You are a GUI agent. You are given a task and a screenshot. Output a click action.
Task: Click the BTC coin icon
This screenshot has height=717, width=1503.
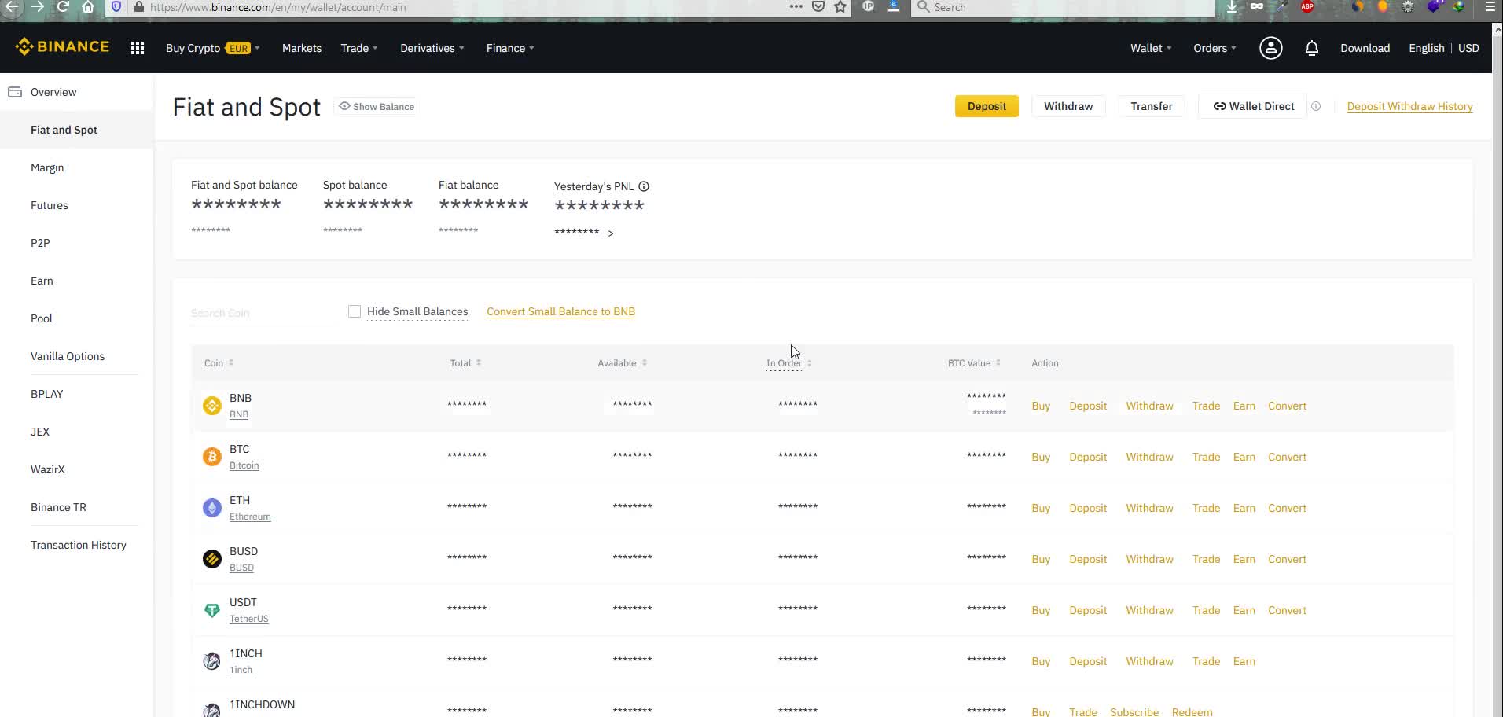[211, 457]
